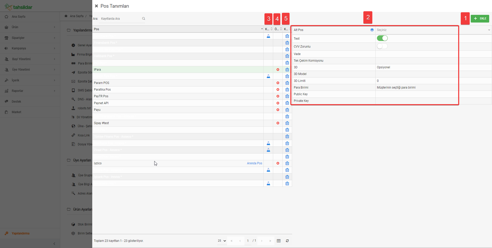Screen dimensions: 492x248
Task: Delete the İşbank Pos - Innova record
Action: [287, 177]
